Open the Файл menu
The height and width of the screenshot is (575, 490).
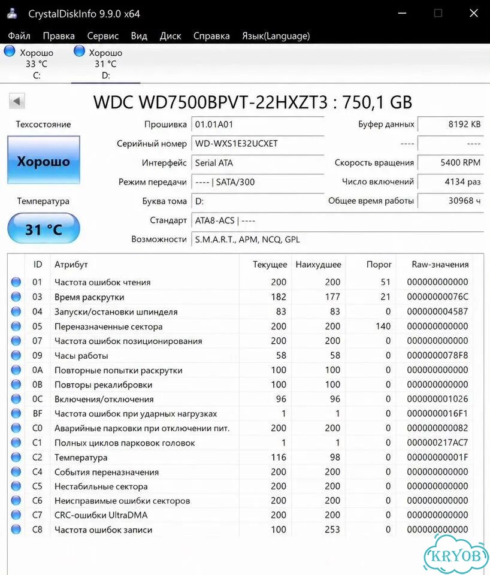(x=19, y=36)
